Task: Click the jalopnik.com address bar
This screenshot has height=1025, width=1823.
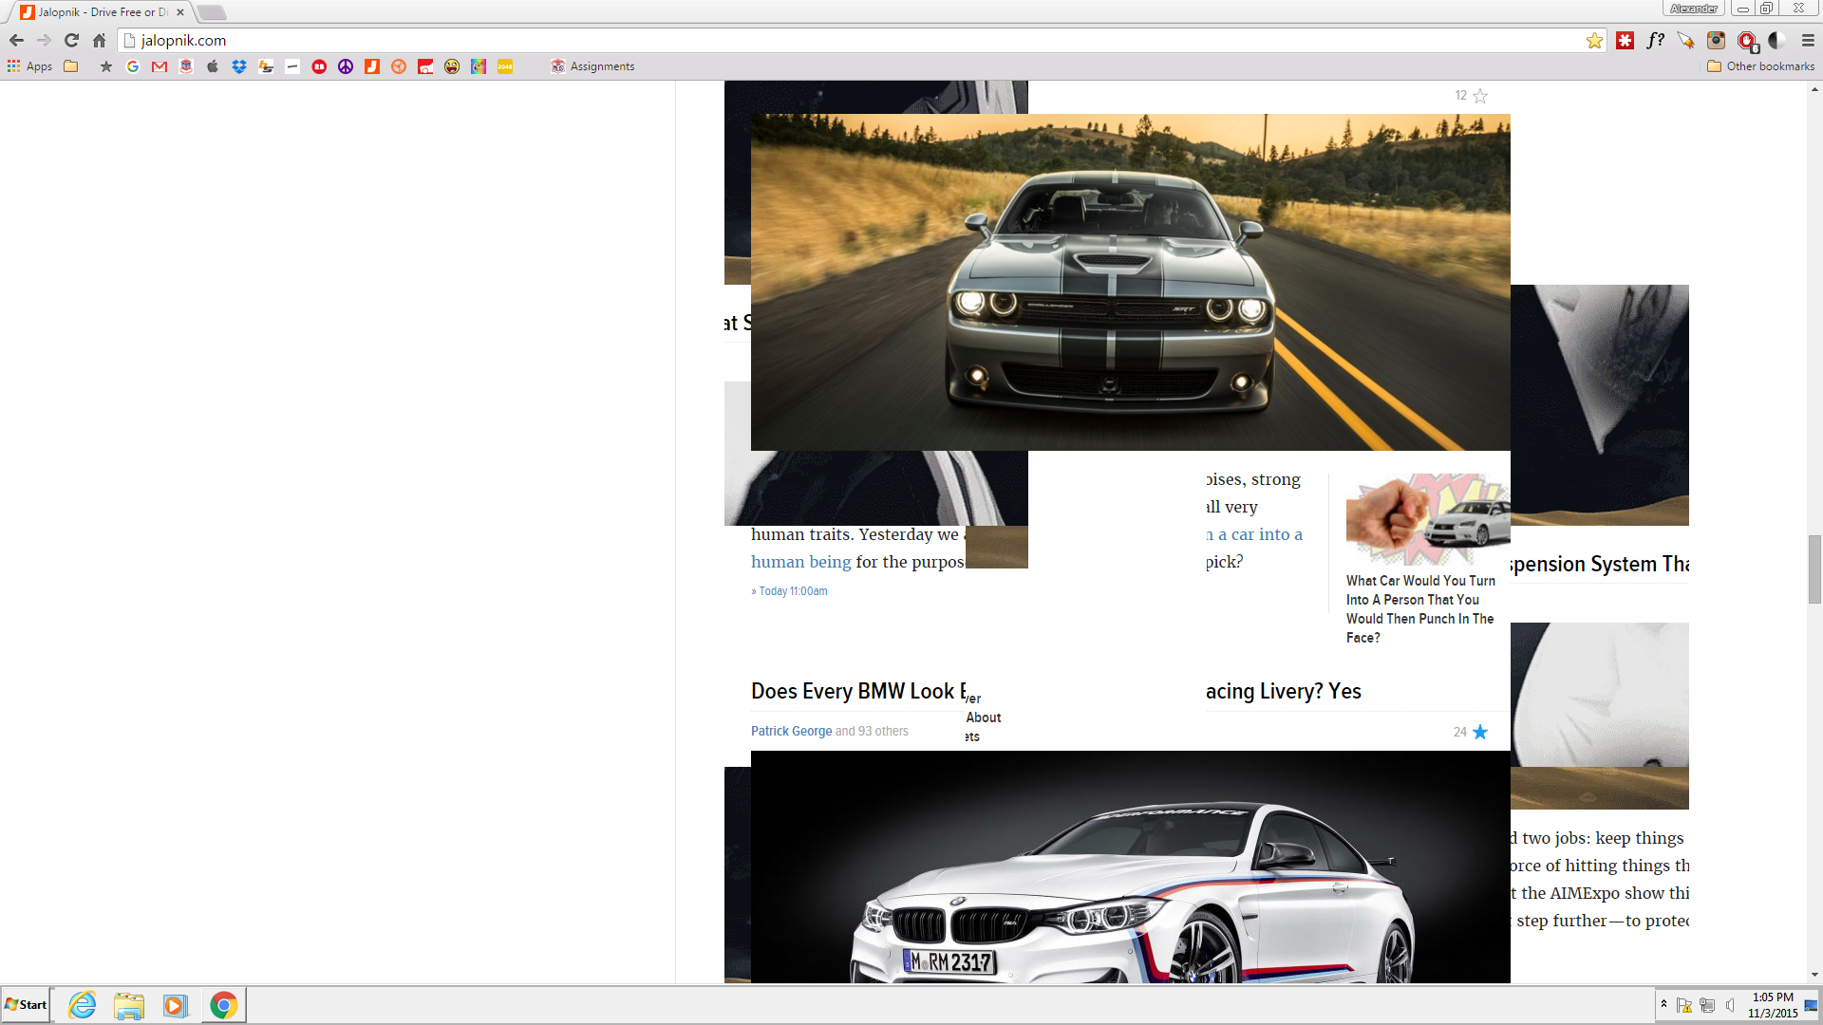Action: coord(855,40)
